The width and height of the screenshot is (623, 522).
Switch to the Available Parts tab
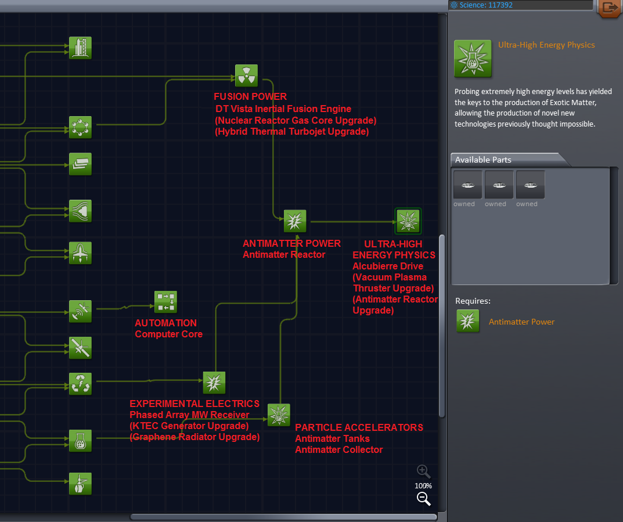(x=482, y=160)
